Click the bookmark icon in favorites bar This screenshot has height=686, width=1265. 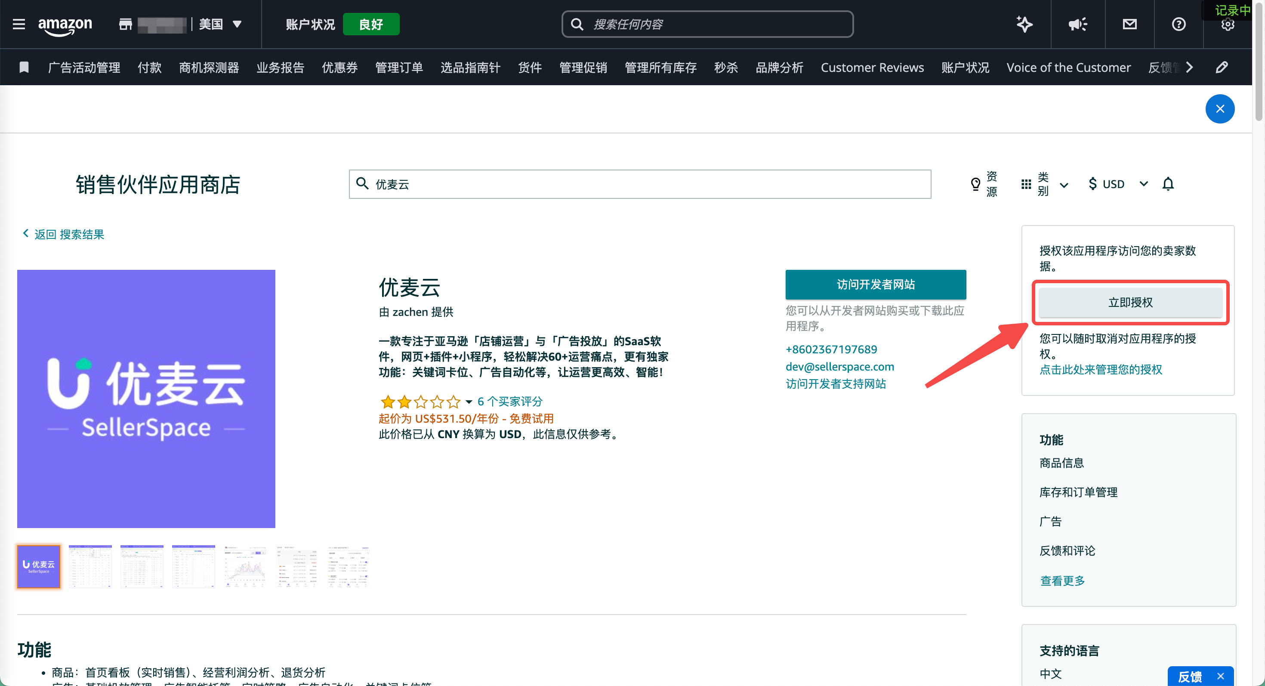pos(24,67)
